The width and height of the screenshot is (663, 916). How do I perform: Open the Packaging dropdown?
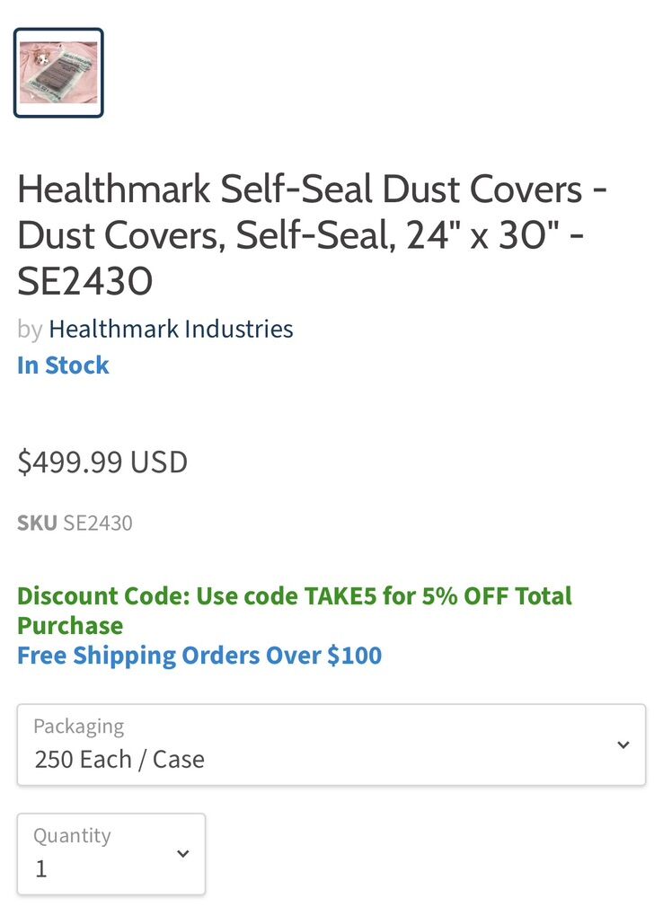(x=331, y=744)
